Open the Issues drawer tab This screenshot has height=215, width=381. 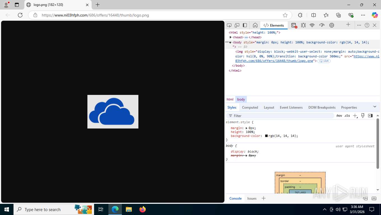[252, 198]
